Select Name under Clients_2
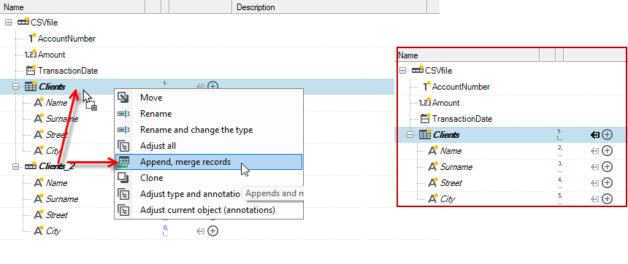628x264 pixels. [x=56, y=183]
